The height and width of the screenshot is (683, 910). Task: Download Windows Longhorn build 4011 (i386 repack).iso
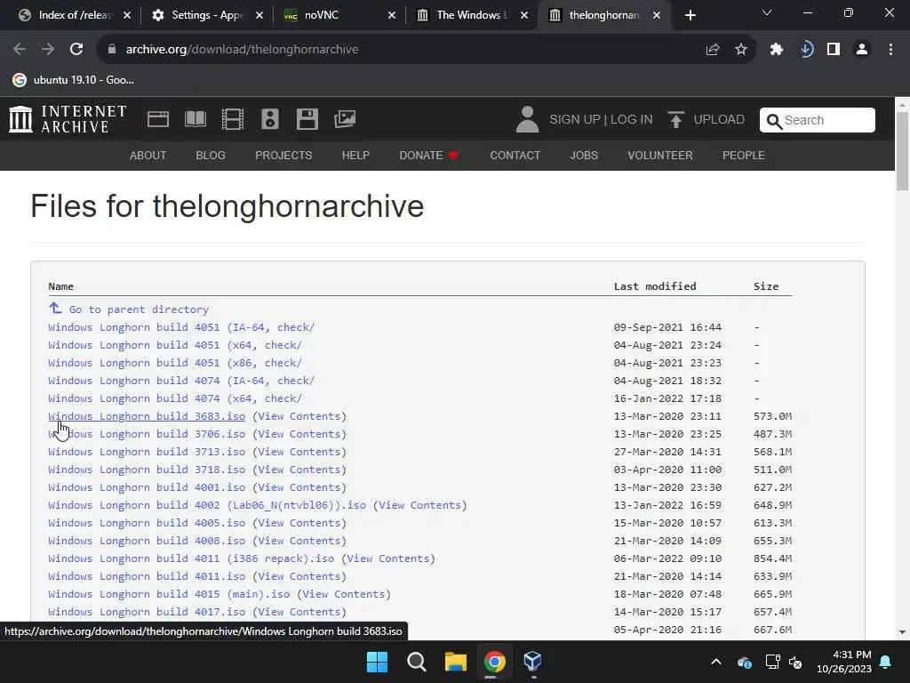click(191, 558)
